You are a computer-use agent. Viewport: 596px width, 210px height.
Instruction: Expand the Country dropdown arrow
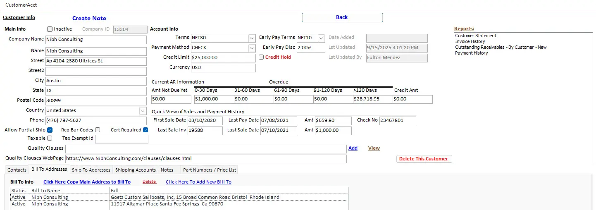[x=143, y=111]
